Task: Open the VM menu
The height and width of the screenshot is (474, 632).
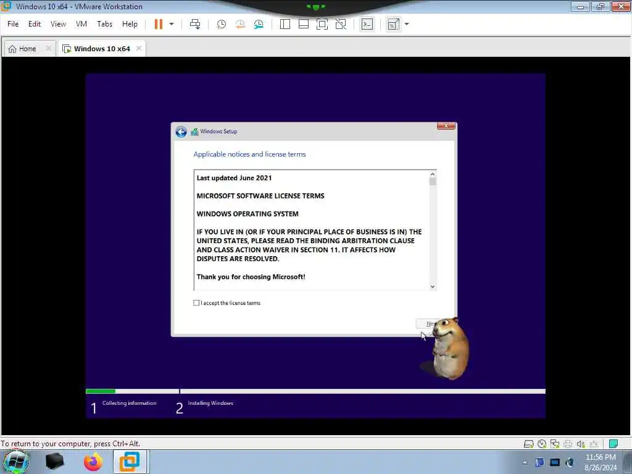Action: tap(81, 24)
